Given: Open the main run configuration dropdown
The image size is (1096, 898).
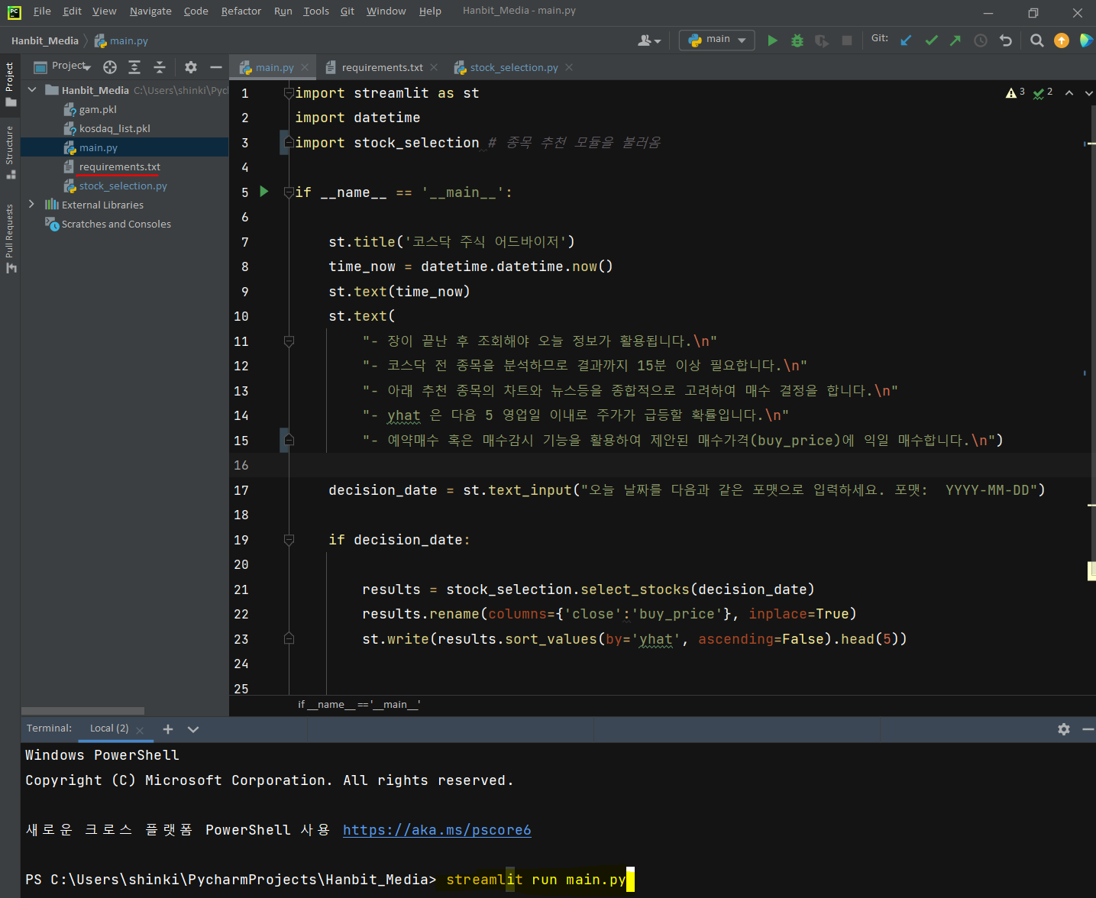Looking at the screenshot, I should [716, 40].
